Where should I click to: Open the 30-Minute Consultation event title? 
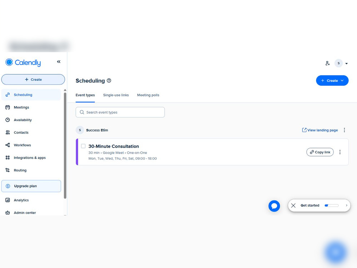tap(114, 146)
